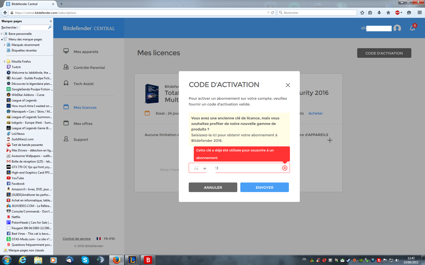
Task: Open Support in the sidebar
Action: [x=81, y=140]
